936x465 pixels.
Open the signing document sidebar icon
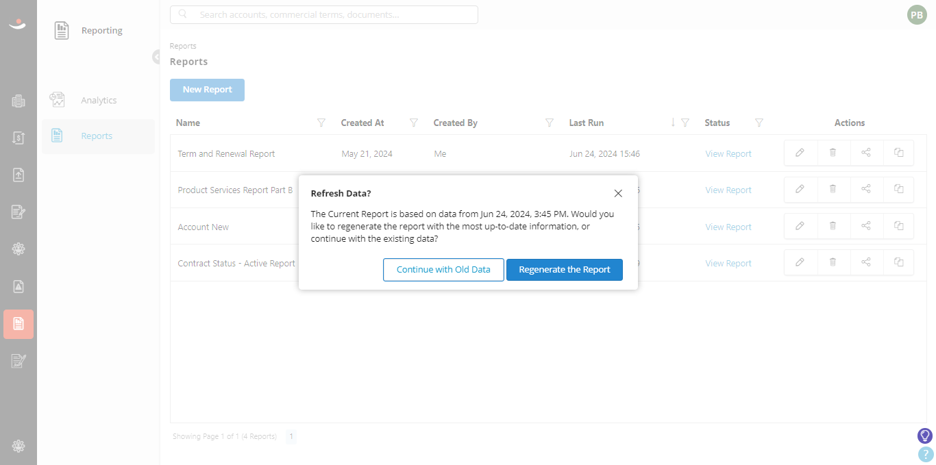(19, 361)
